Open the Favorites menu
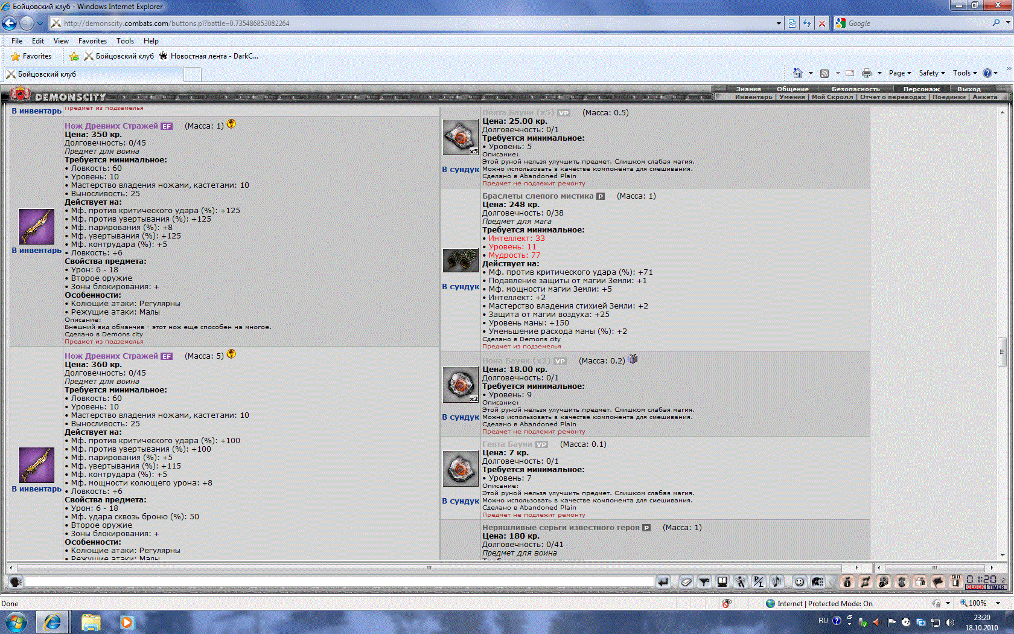 (x=92, y=41)
